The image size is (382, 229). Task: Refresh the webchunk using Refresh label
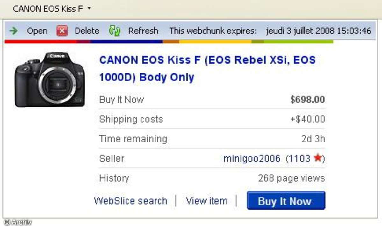click(143, 31)
